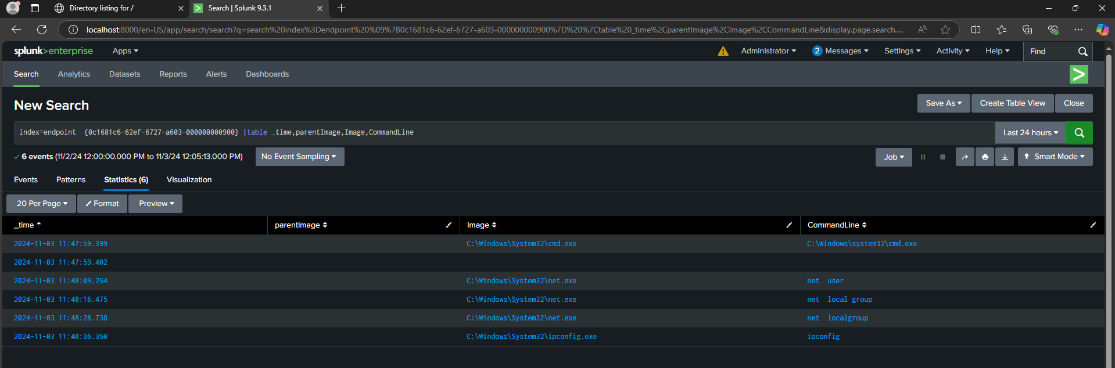1115x368 pixels.
Task: Click the Format button
Action: pos(102,204)
